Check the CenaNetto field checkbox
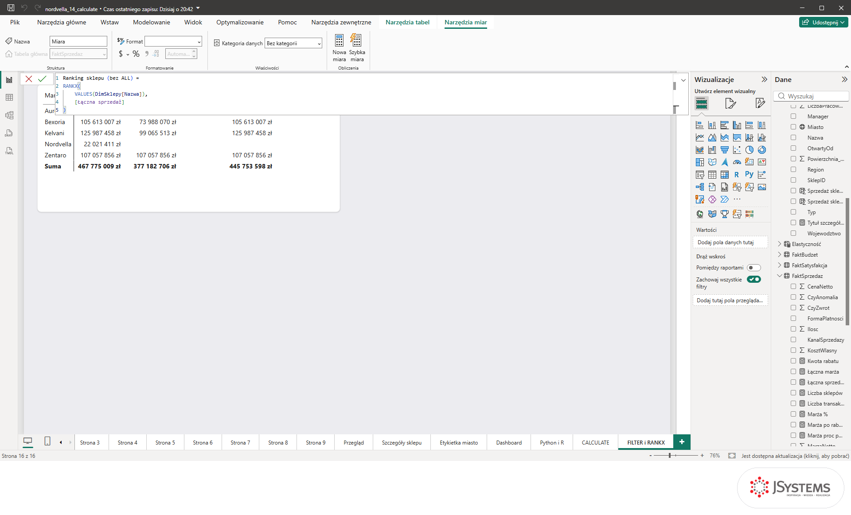Screen dimensions: 851x515 pos(793,286)
